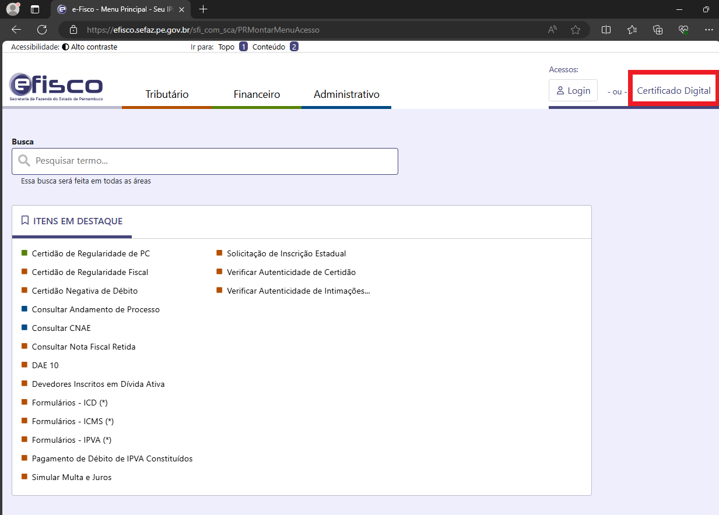
Task: Click the eFisco logo
Action: point(56,87)
